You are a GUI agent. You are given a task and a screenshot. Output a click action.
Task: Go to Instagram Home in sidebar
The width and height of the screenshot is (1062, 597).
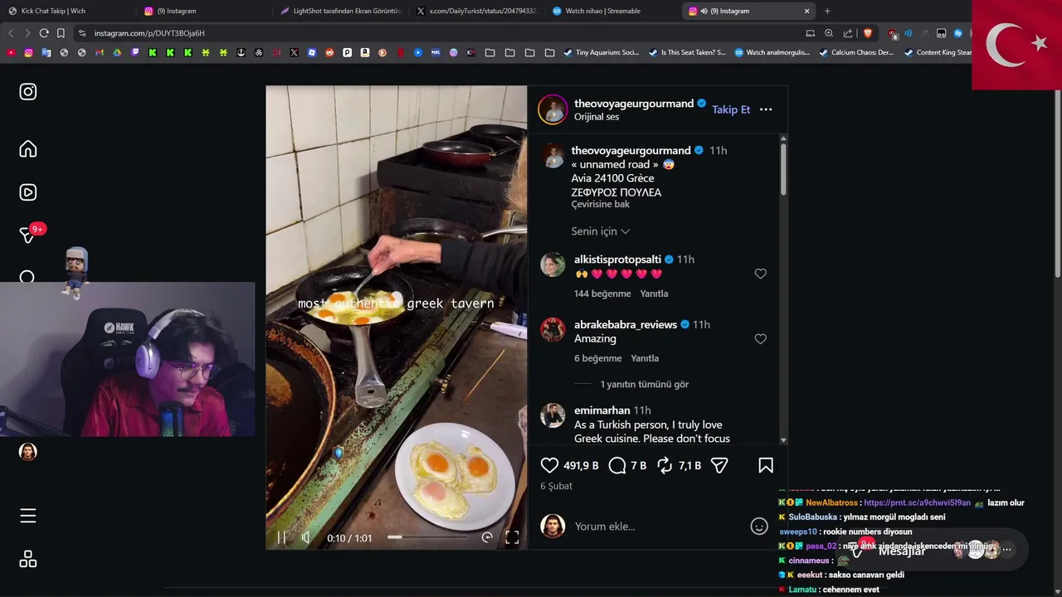tap(28, 149)
